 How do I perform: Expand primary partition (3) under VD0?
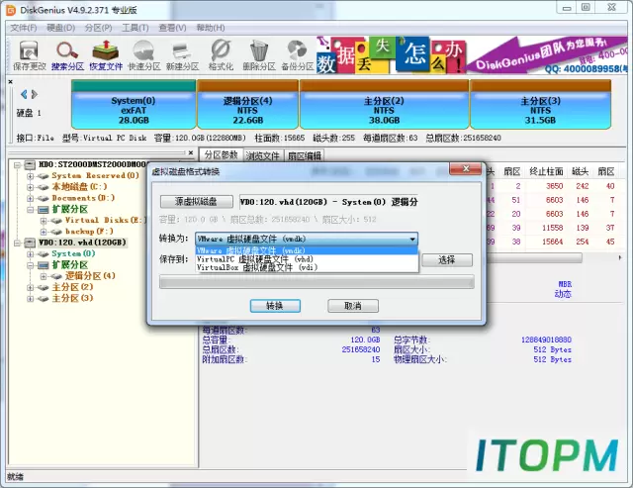click(30, 299)
